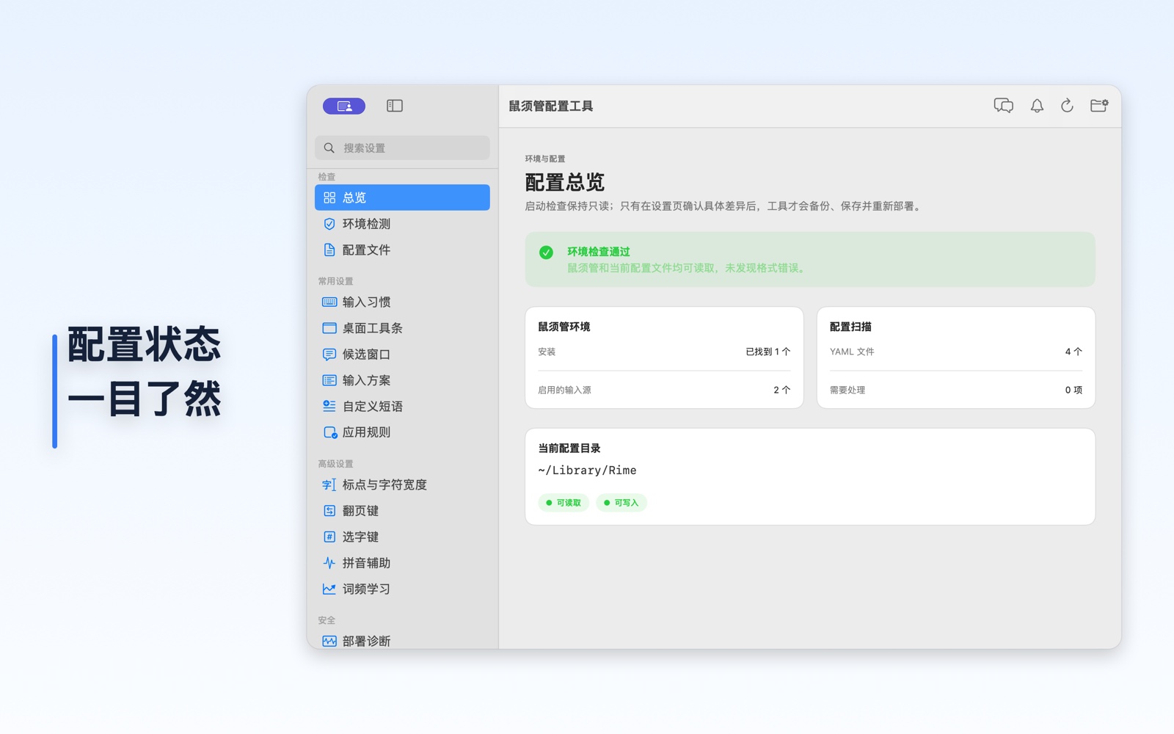The image size is (1174, 734).
Task: Click the purple profile badge icon
Action: pos(344,106)
